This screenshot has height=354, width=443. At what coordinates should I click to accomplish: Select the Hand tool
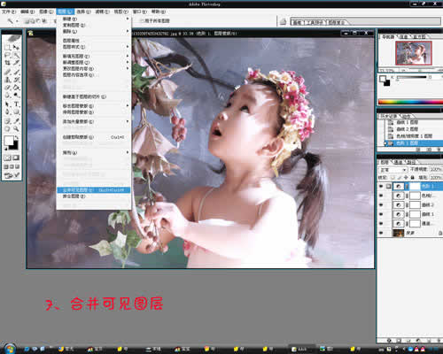(8, 129)
